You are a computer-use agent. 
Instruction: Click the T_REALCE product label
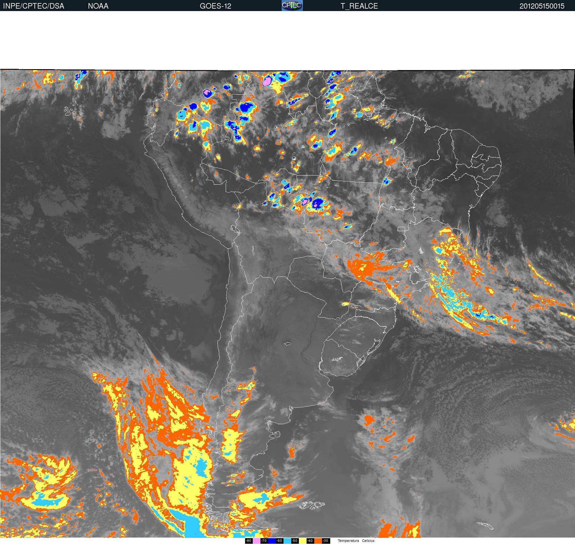[x=359, y=6]
